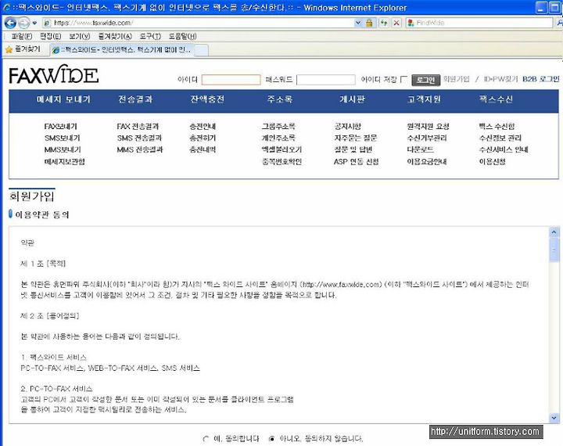Open the 고객지원 navigation menu
Screen dimensions: 563x446
(424, 99)
